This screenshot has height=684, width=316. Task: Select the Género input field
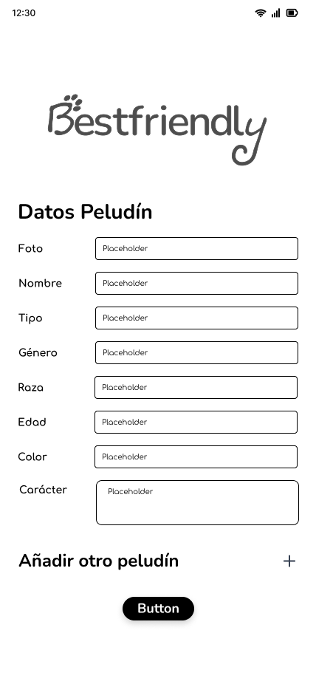pos(196,352)
